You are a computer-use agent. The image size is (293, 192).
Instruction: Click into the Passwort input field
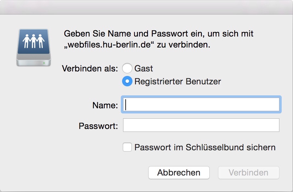click(201, 125)
